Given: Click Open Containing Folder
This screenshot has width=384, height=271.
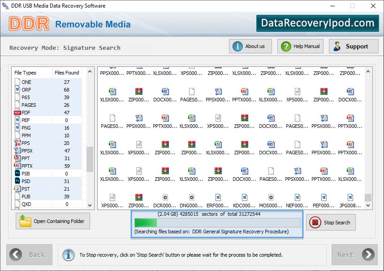Looking at the screenshot, I should [x=53, y=221].
